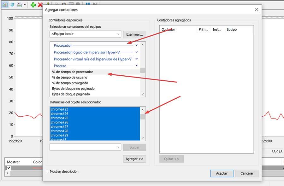Click the Agregar >> button
Screen dimensions: 284x186
(x=134, y=159)
